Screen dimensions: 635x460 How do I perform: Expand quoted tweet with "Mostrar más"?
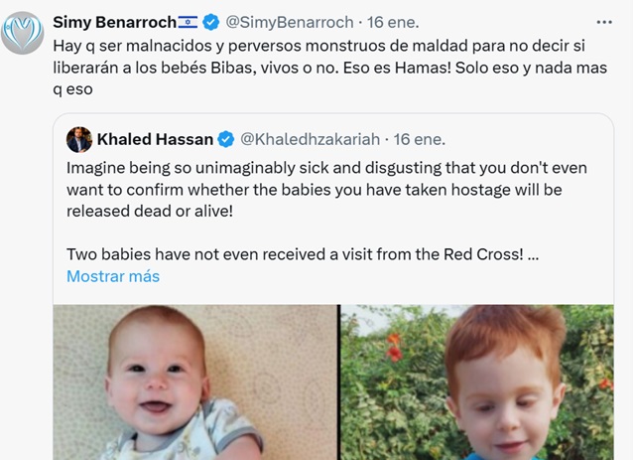pos(112,276)
